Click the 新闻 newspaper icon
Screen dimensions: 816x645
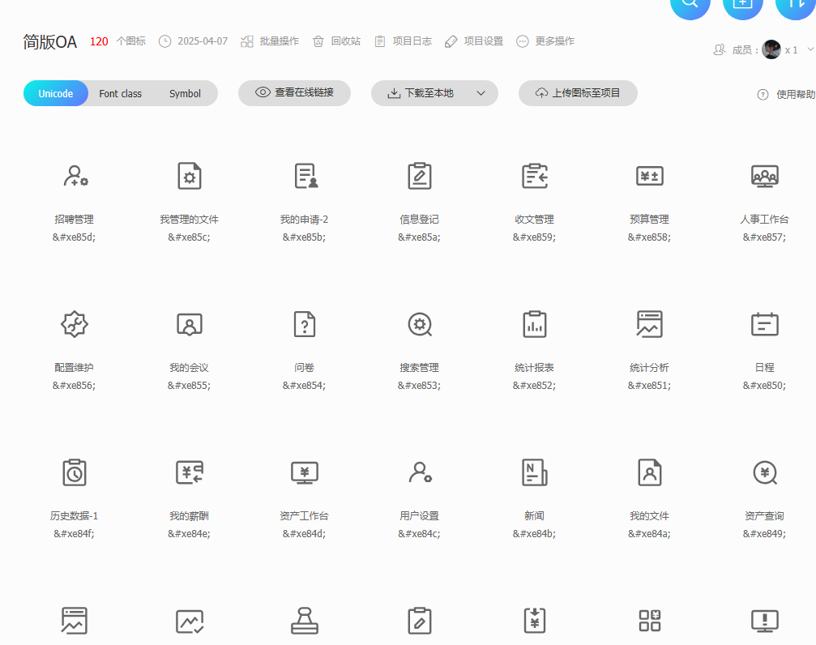[x=534, y=472]
